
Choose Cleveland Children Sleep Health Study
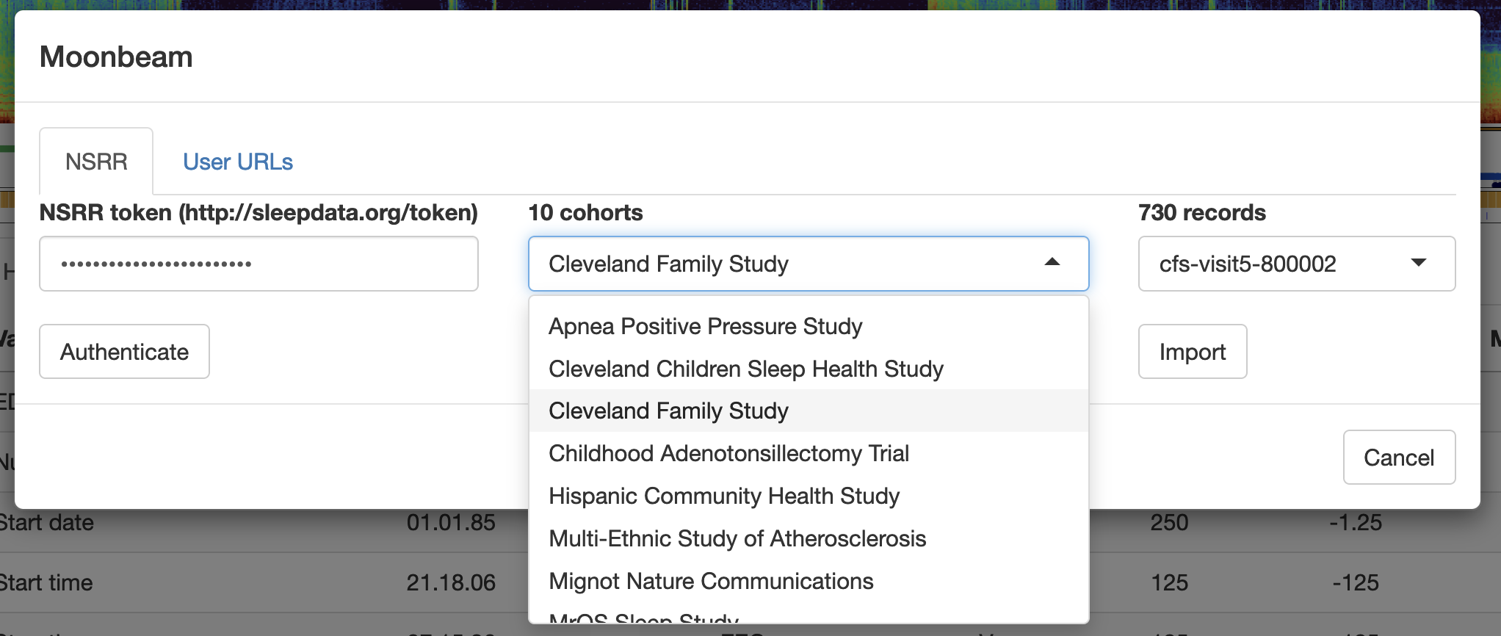tap(745, 369)
